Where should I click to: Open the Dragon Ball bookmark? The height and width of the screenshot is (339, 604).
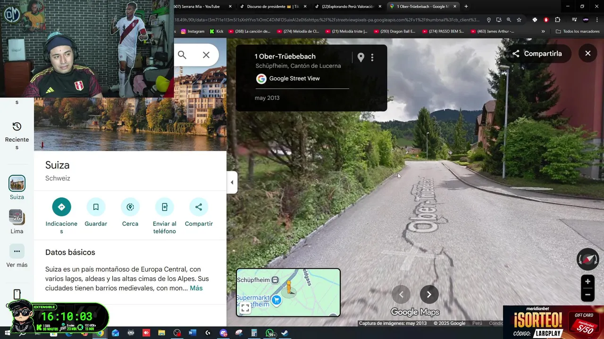[x=394, y=32]
